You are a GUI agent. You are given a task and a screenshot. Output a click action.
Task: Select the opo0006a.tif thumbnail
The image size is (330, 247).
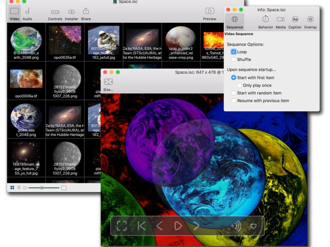[x=26, y=81]
